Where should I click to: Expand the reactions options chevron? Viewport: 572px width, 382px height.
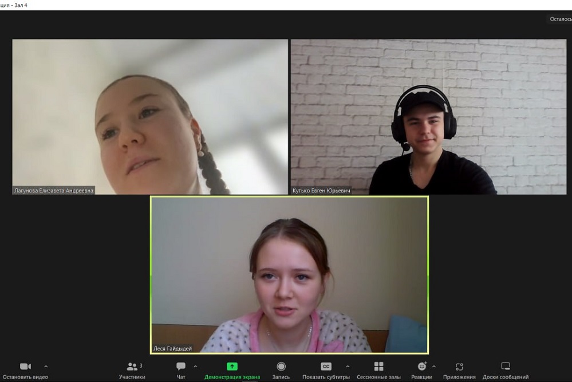pos(434,367)
